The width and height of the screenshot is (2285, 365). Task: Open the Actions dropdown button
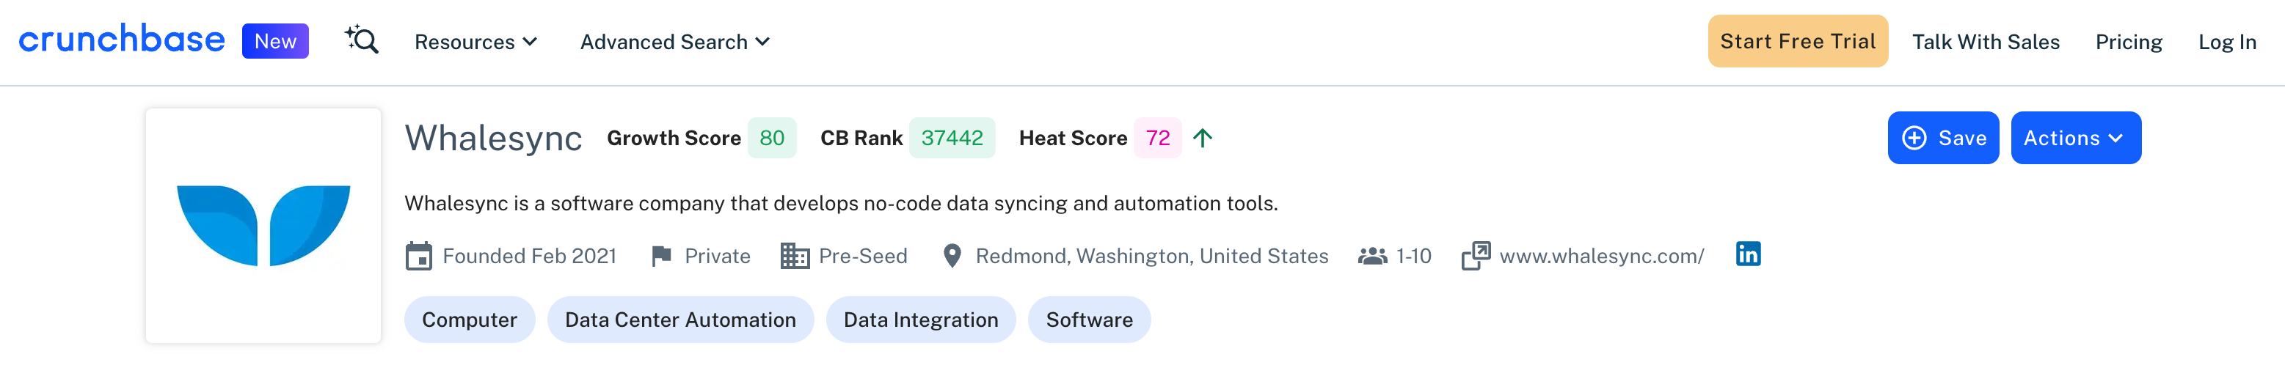[x=2076, y=139]
